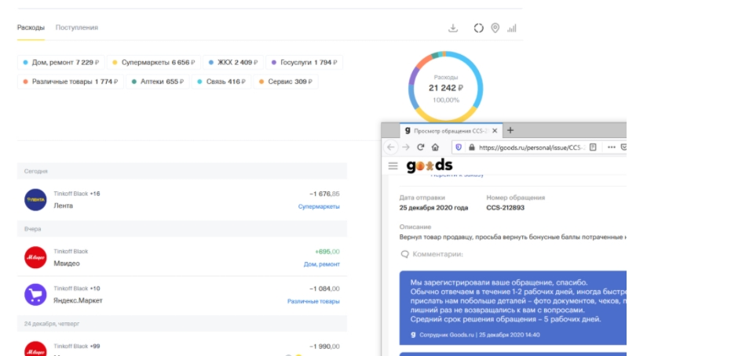This screenshot has width=753, height=356.
Task: Filter by Связь 416 ₽ chip
Action: pyautogui.click(x=221, y=82)
